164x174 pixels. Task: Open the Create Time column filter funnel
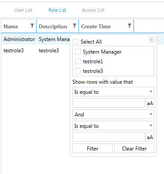click(130, 26)
